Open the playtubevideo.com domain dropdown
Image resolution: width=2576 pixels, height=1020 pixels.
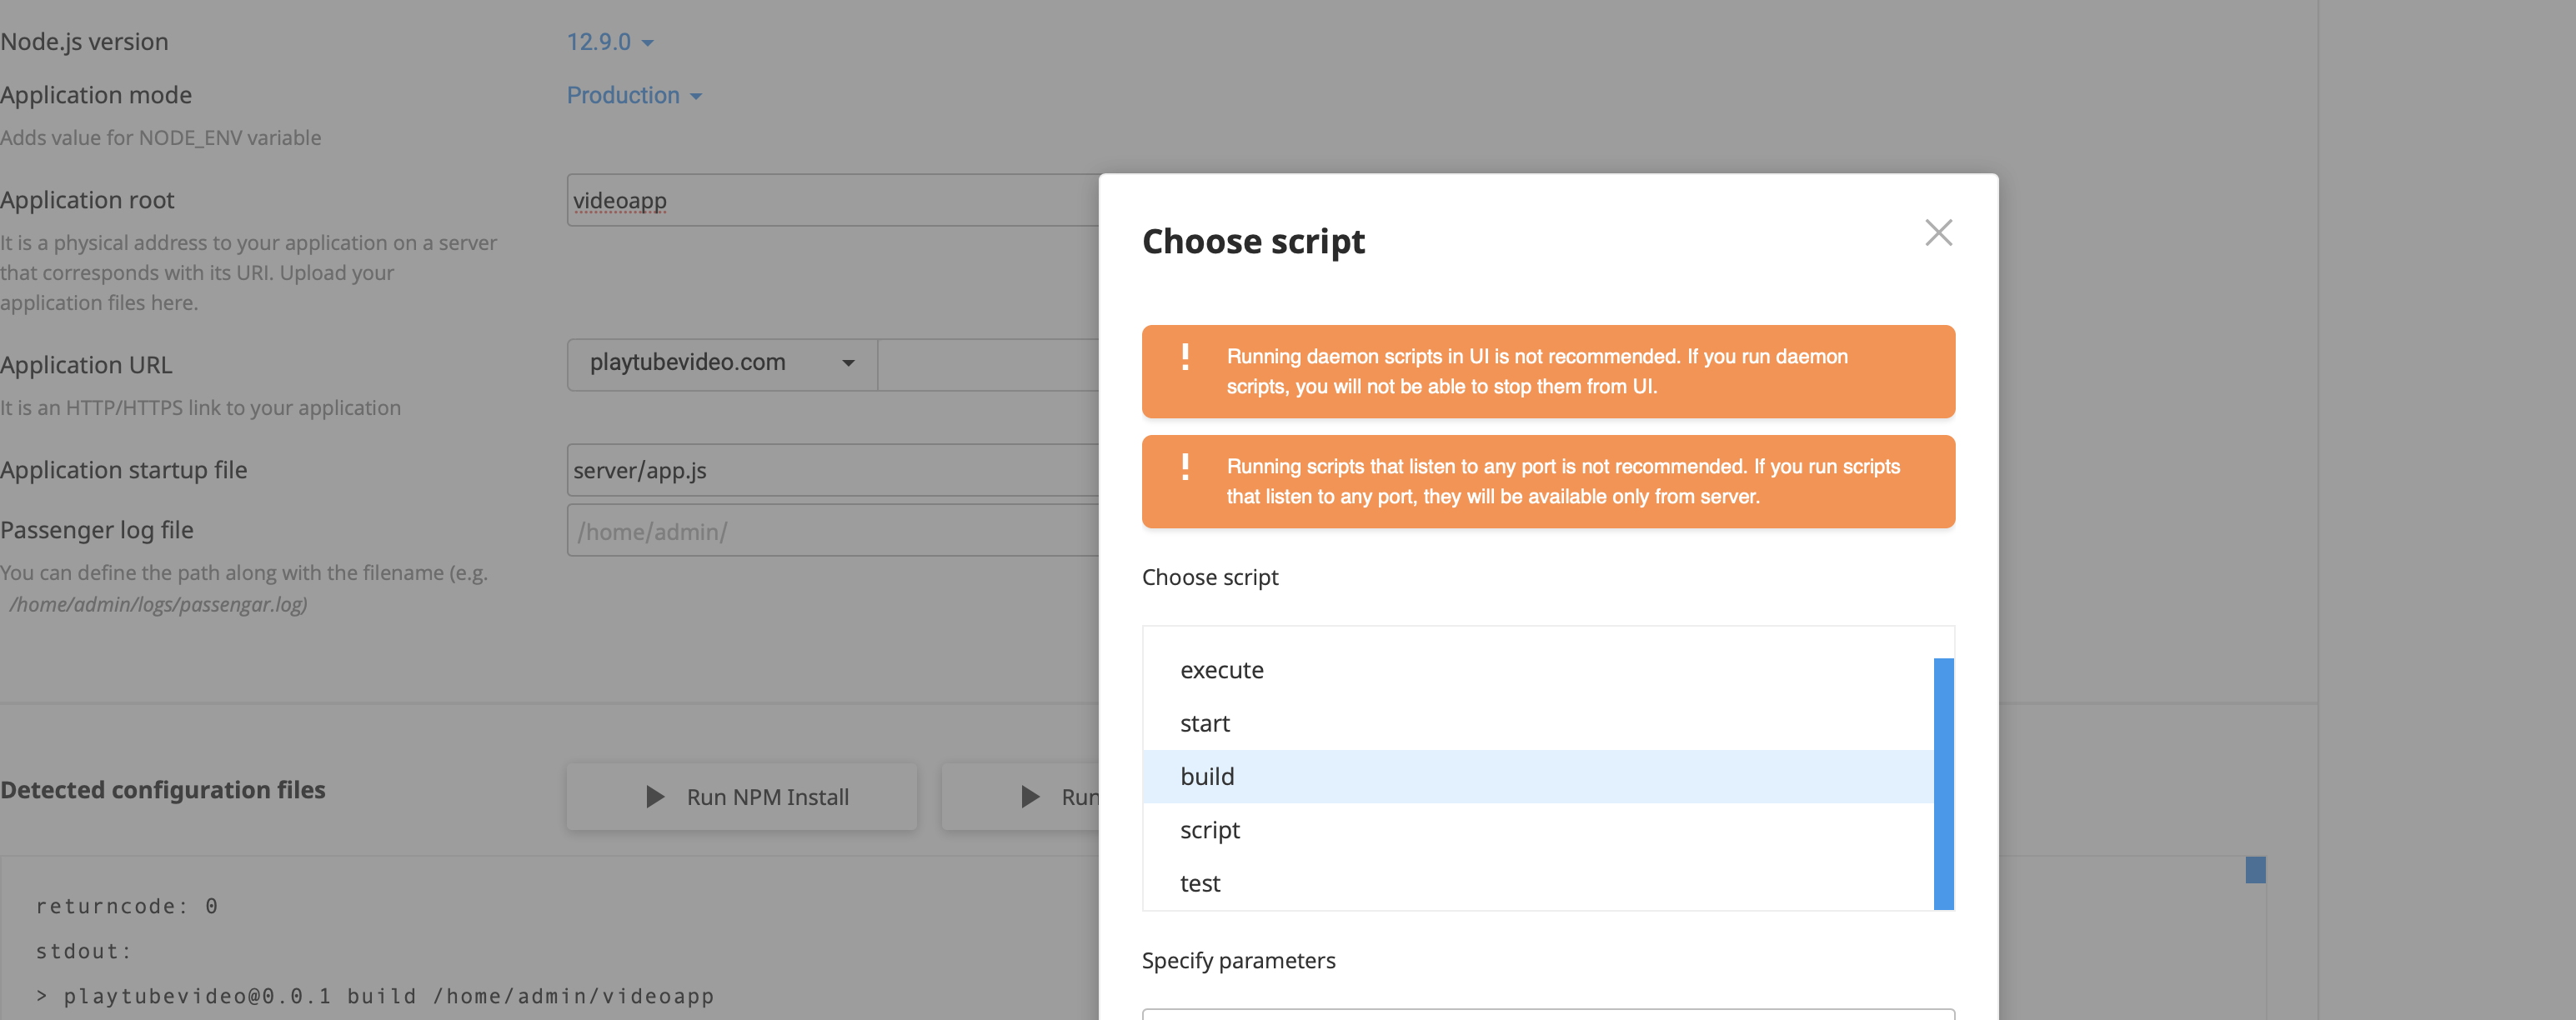click(x=721, y=363)
